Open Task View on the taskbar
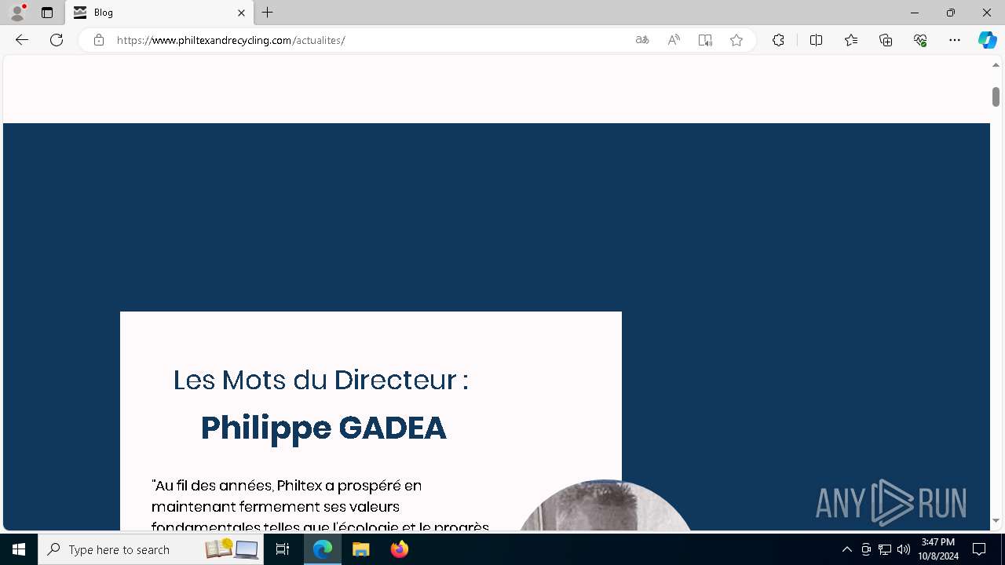The width and height of the screenshot is (1005, 565). [283, 549]
